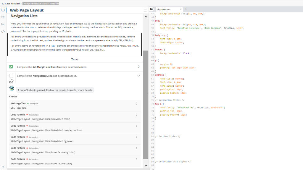Close the ph_styles.css tab
This screenshot has height=170, width=303.
pos(181,9)
